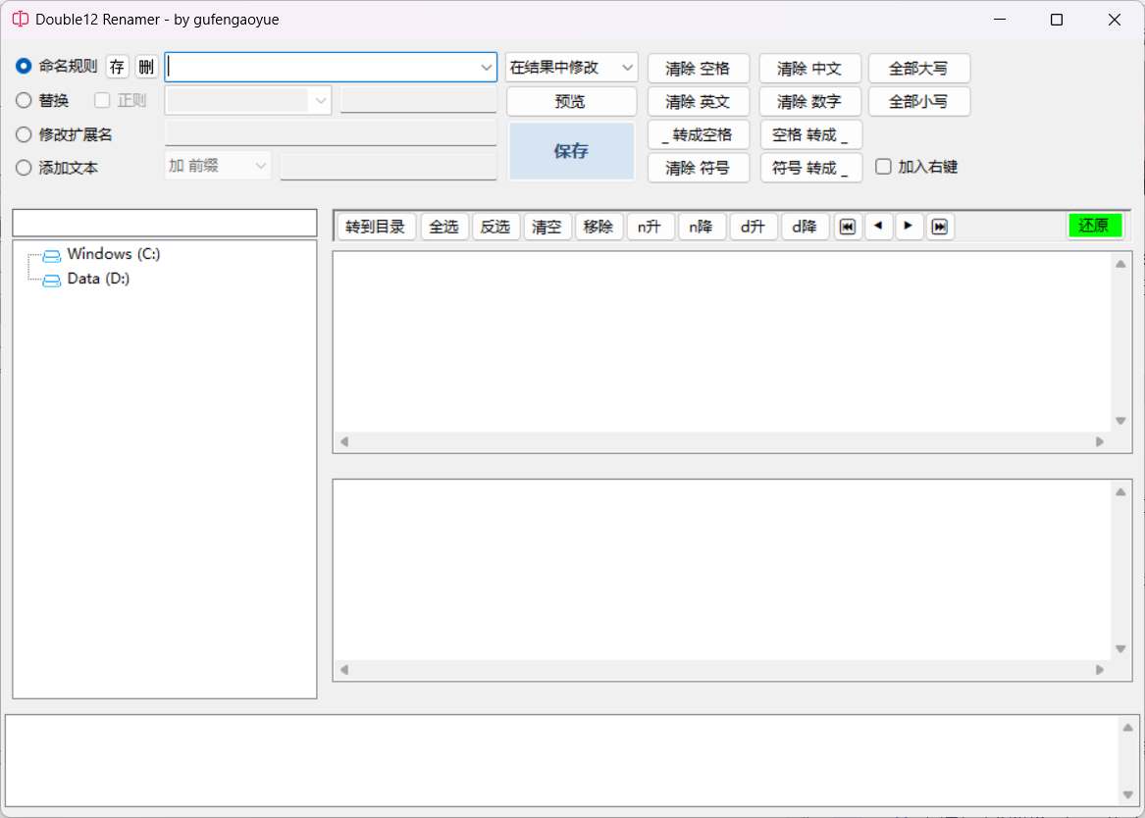Click the previous (left triangle) arrow icon
Screen dimensions: 1145x818
878,227
